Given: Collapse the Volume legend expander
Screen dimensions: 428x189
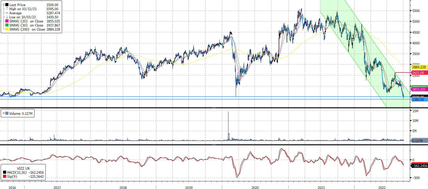Looking at the screenshot, I should (x=4, y=113).
